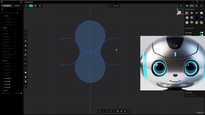The height and width of the screenshot is (115, 205).
Task: Collapse the Images group in the outliner
Action: click(2, 90)
